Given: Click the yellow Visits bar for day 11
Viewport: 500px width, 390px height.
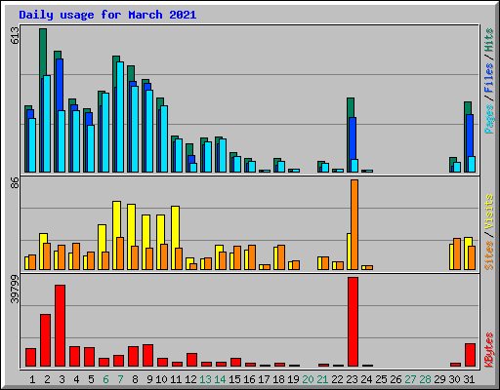Looking at the screenshot, I should click(175, 227).
